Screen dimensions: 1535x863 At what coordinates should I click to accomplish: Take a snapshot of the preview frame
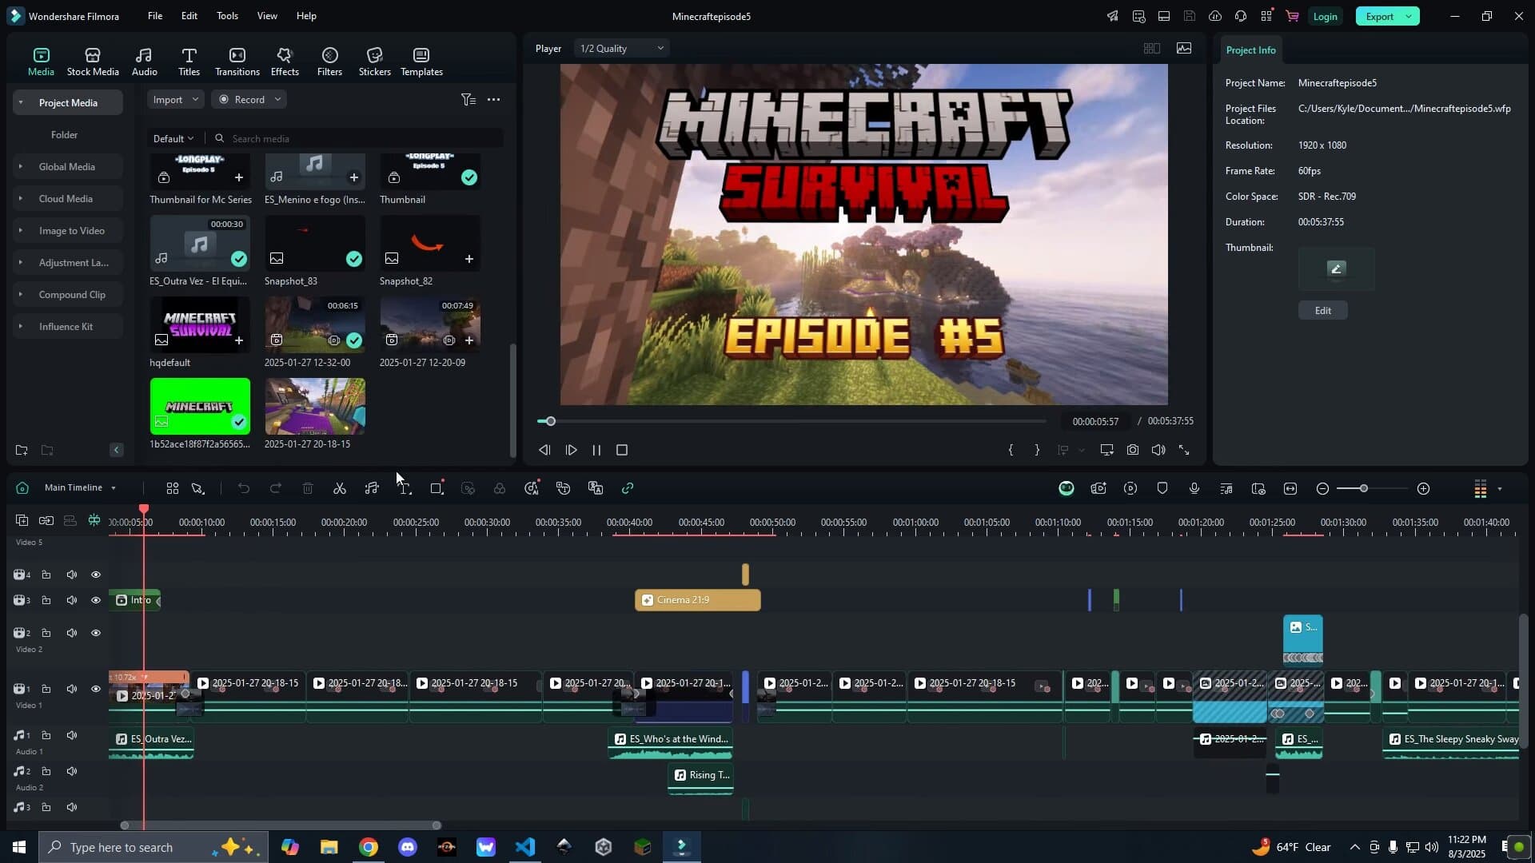[x=1133, y=450]
